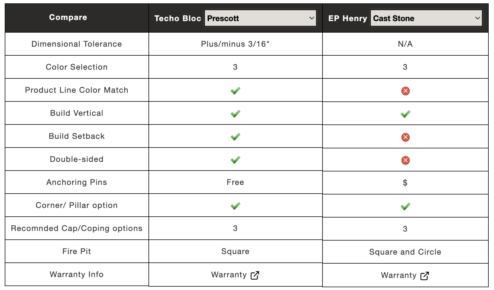
Task: Click external link icon beside Techo Bloc Warranty
Action: (255, 275)
